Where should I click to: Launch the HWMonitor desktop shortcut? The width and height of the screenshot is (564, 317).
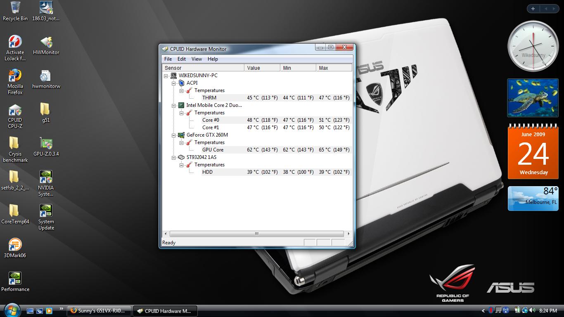coord(46,45)
